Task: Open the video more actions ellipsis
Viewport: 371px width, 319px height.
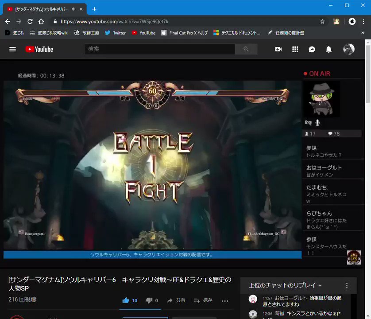Action: click(x=225, y=301)
